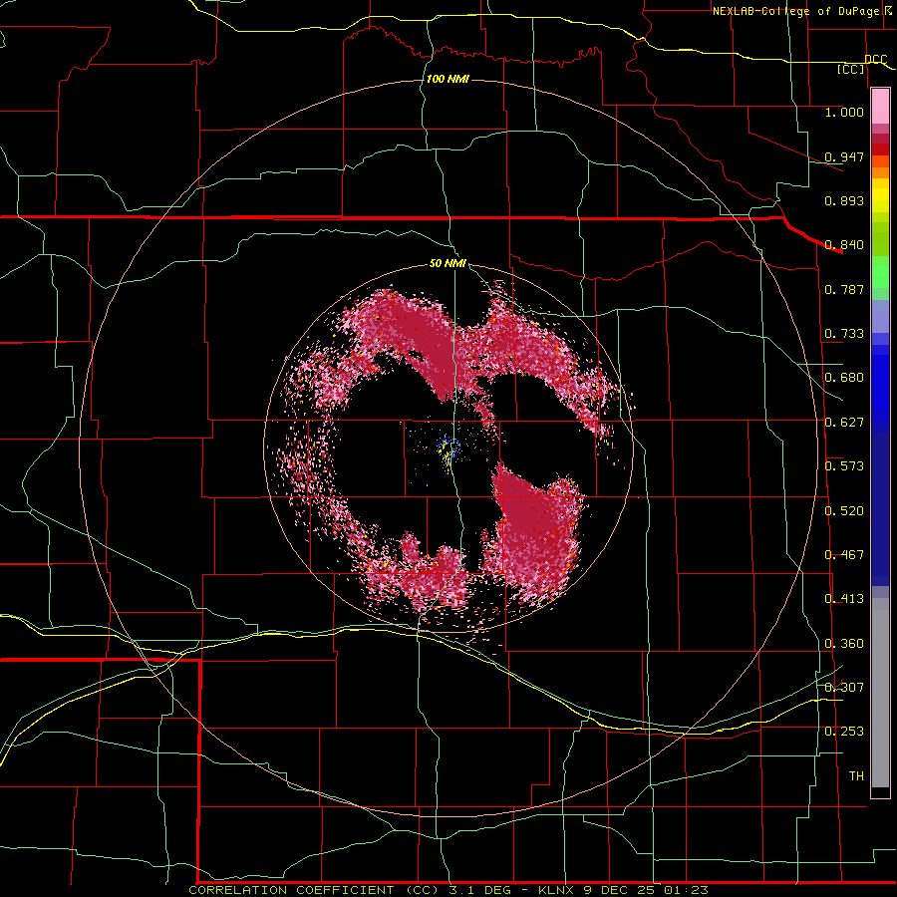Viewport: 897px width, 897px height.
Task: Click the 0.520 legend value
Action: point(844,511)
